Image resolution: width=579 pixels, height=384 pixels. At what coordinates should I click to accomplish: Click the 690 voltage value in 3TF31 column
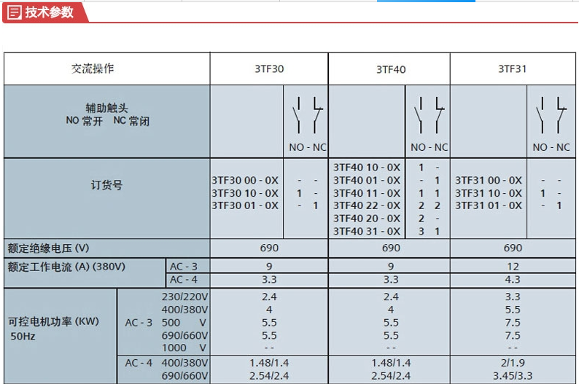click(x=513, y=248)
